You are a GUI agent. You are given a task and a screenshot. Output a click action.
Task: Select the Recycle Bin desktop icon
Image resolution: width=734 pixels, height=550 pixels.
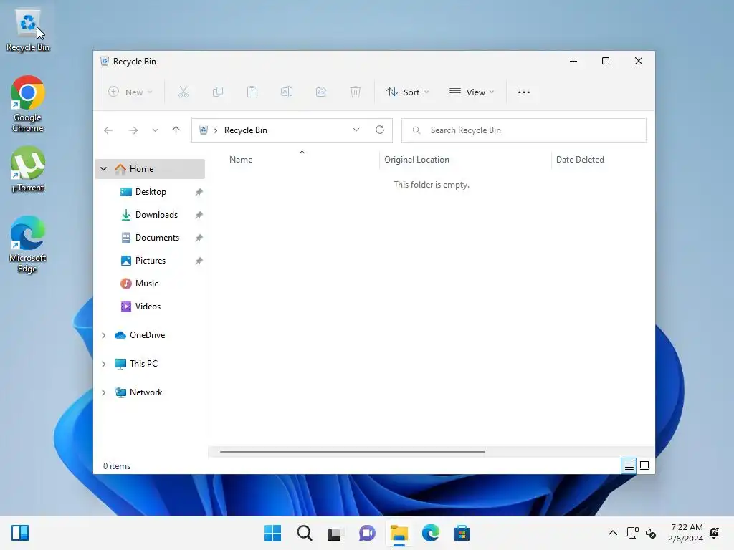pyautogui.click(x=28, y=30)
